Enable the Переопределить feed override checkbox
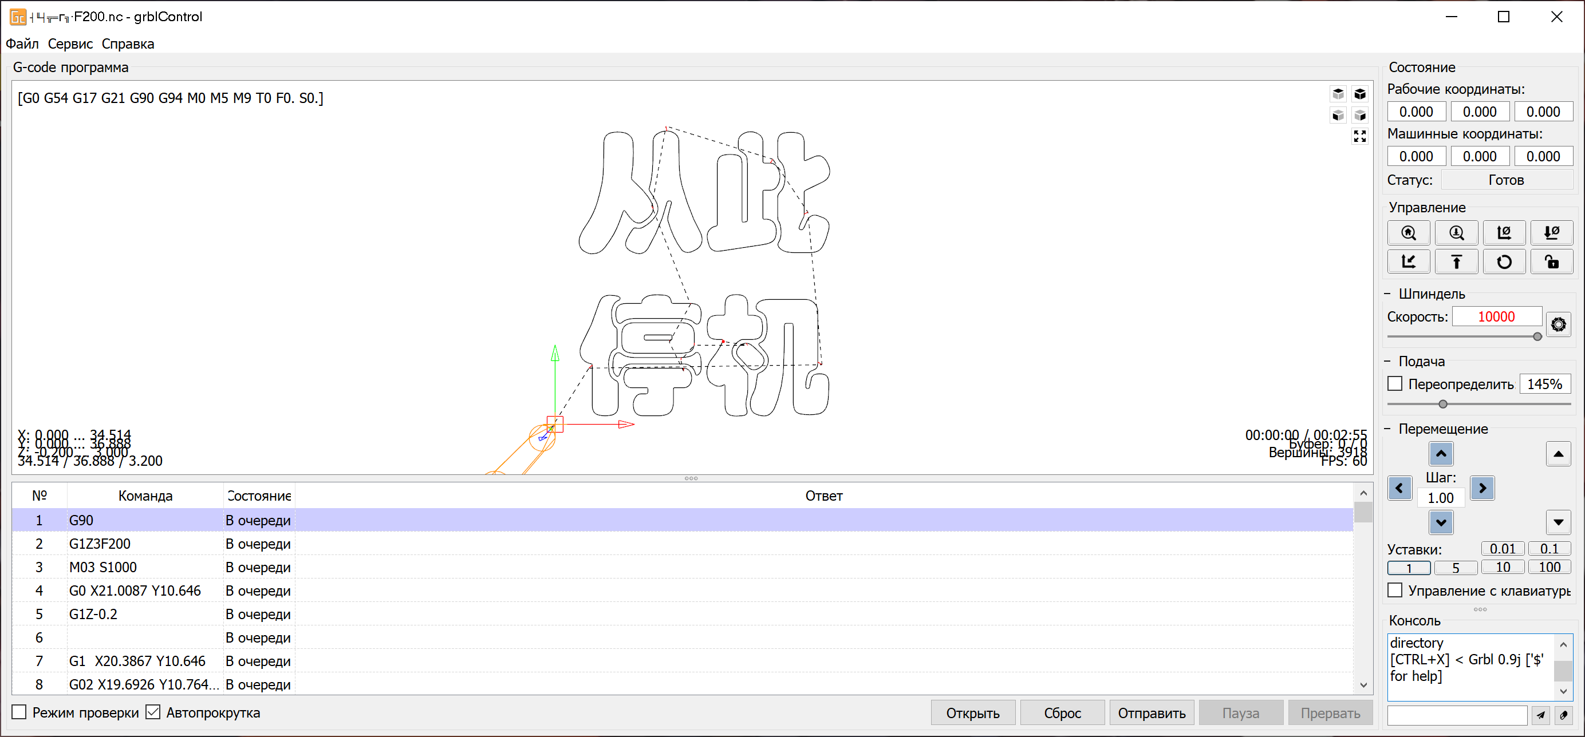 pos(1395,383)
